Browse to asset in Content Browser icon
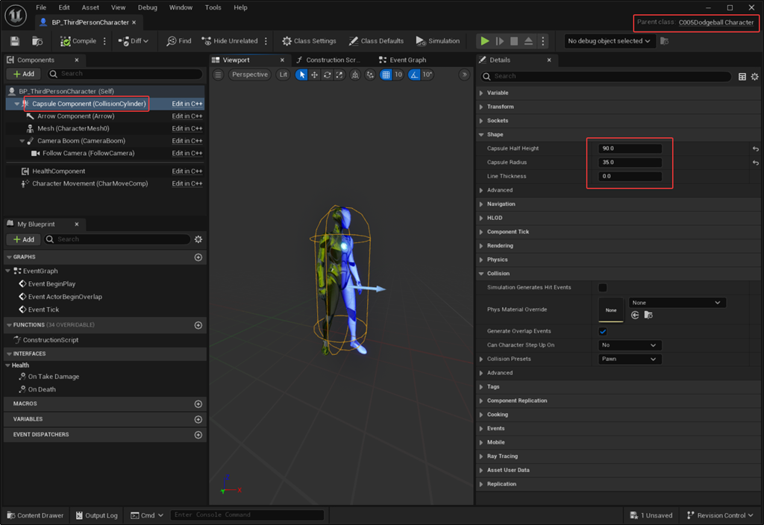Viewport: 764px width, 525px height. pos(37,41)
